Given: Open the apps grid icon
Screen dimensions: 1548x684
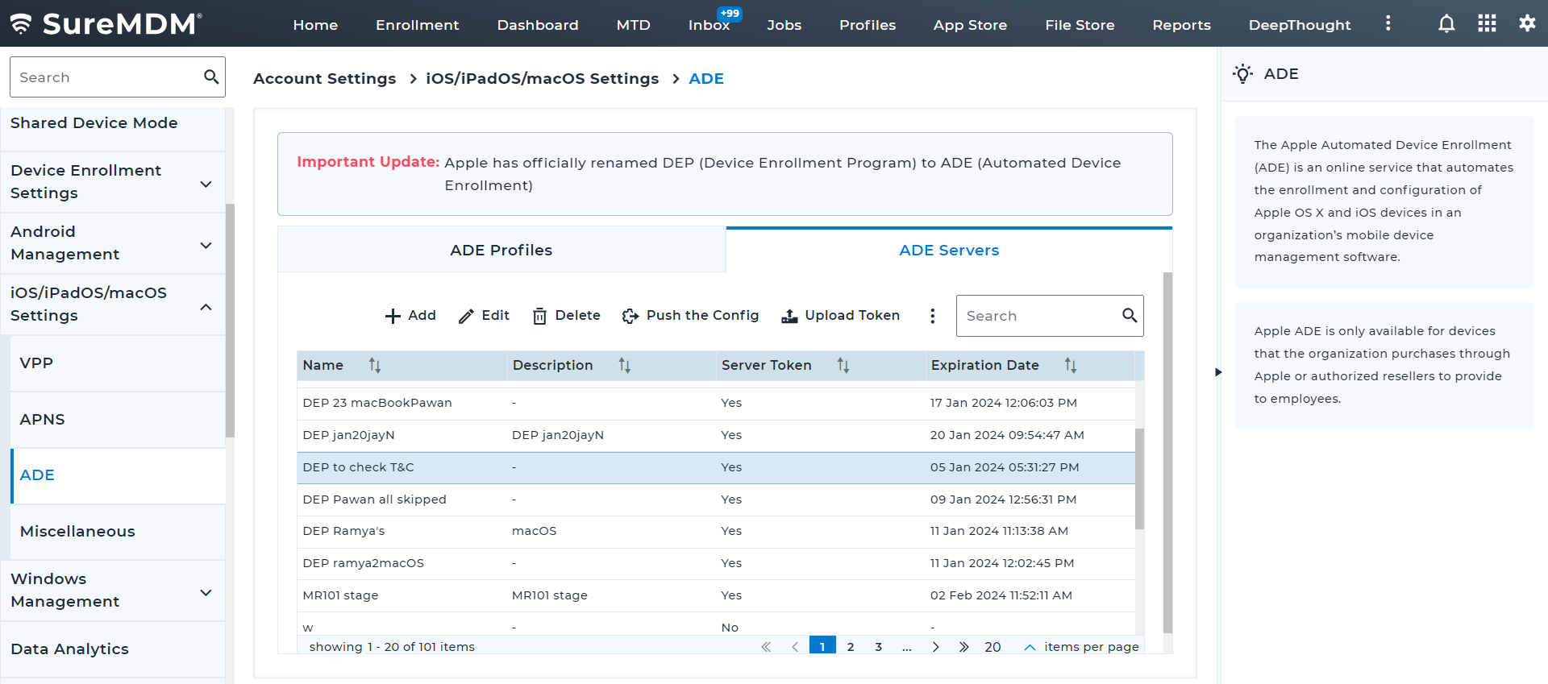Looking at the screenshot, I should tap(1487, 24).
